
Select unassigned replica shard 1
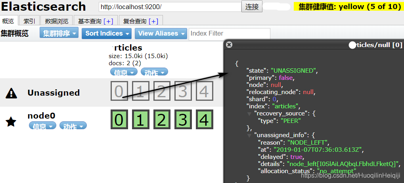click(140, 91)
